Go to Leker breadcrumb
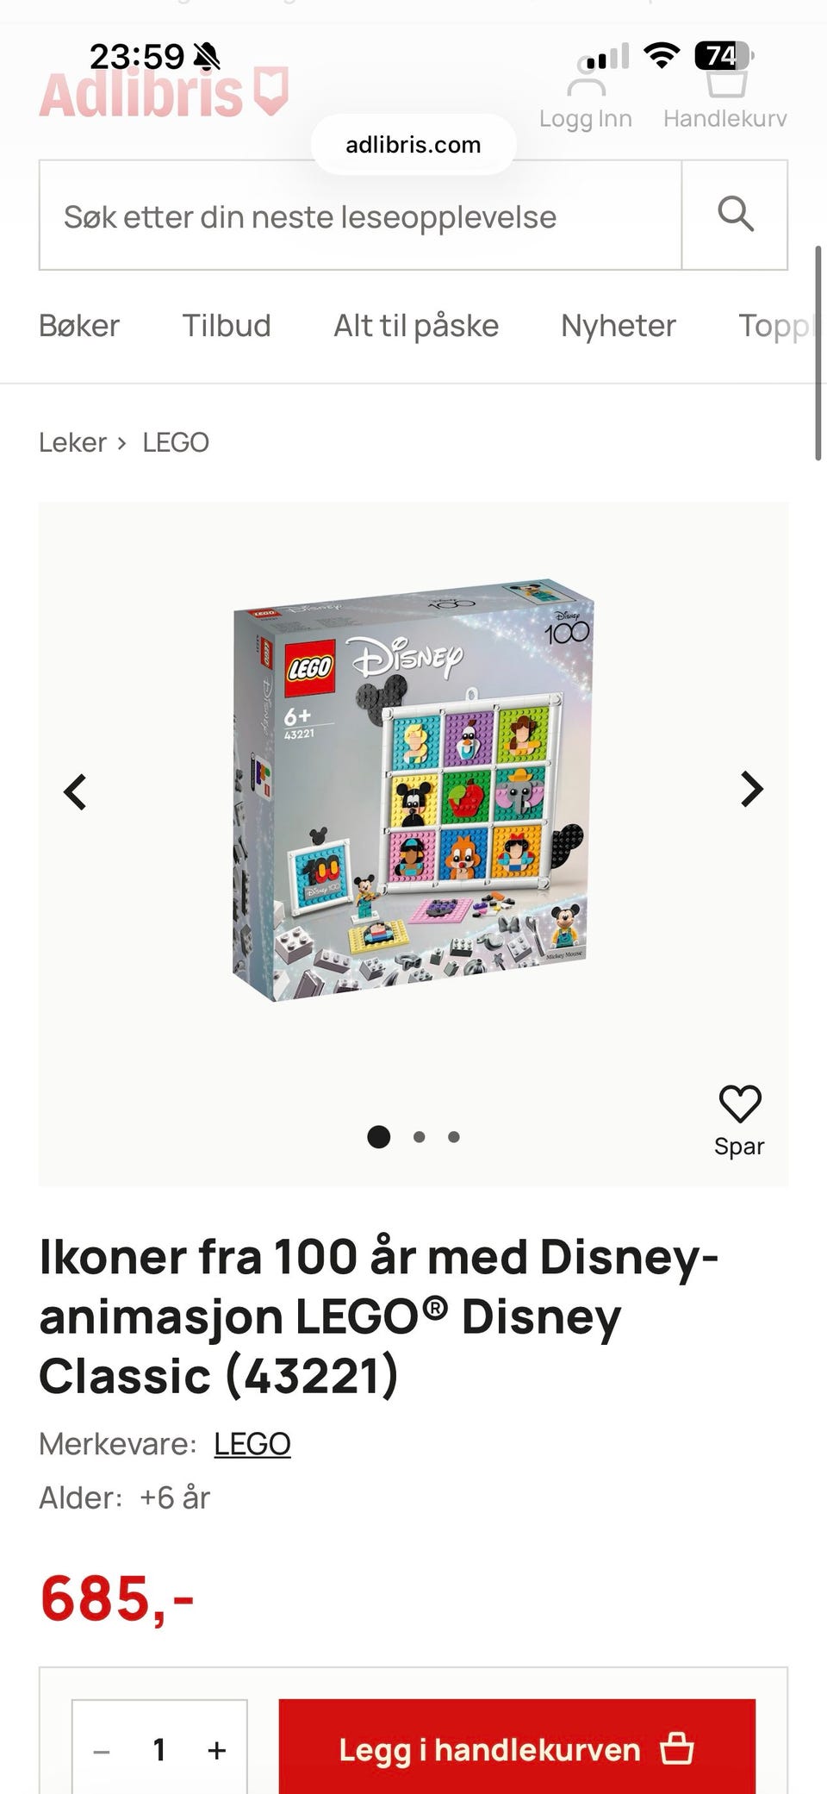 pos(72,442)
